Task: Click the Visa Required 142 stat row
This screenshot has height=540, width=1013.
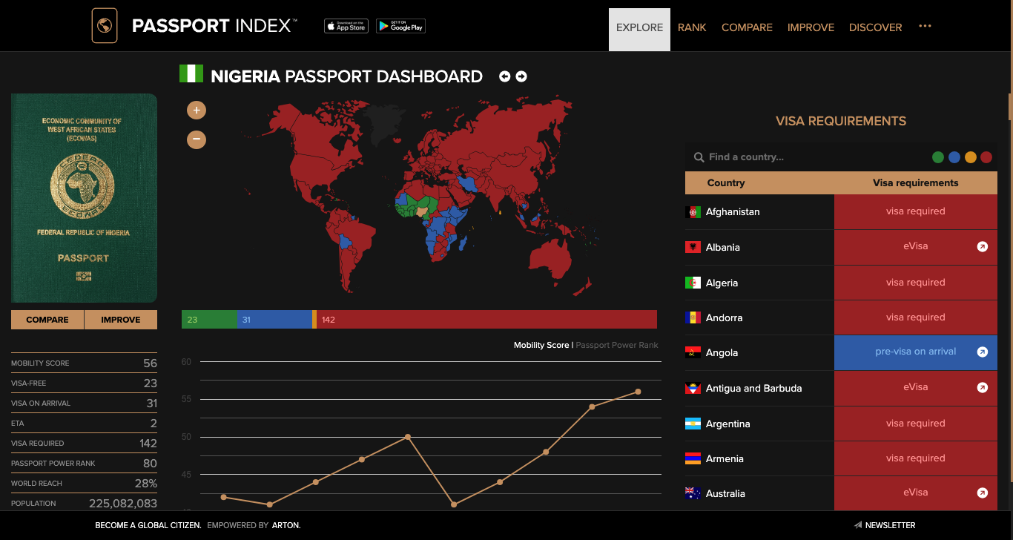Action: [84, 443]
